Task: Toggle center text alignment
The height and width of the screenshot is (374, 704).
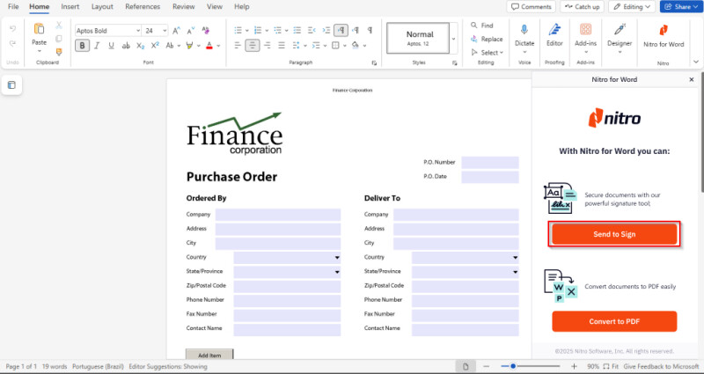Action: [253, 46]
